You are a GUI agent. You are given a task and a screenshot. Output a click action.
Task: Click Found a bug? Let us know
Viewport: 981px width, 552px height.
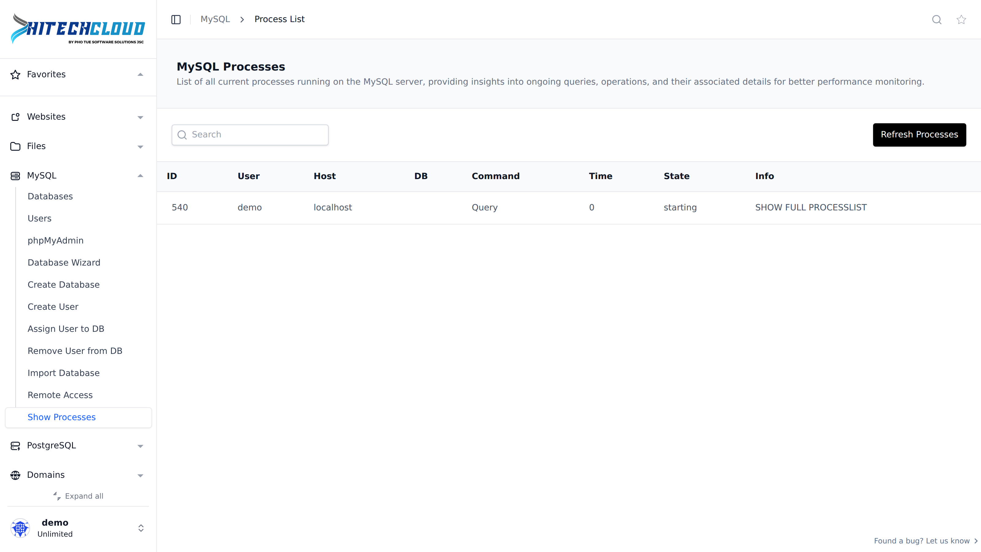[x=926, y=541]
